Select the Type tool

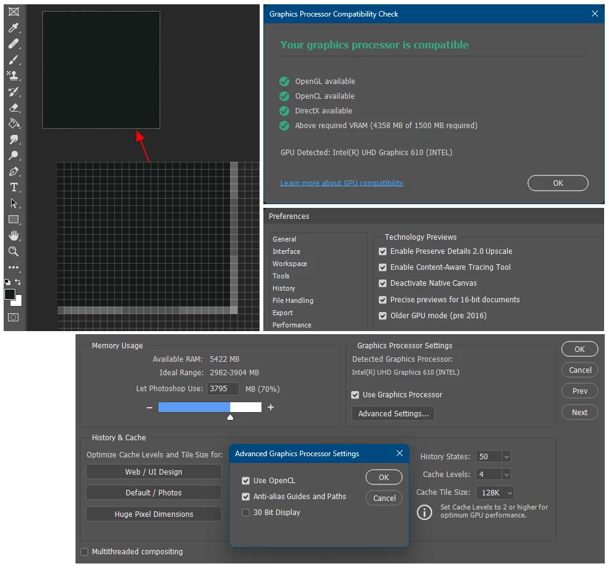tap(14, 188)
